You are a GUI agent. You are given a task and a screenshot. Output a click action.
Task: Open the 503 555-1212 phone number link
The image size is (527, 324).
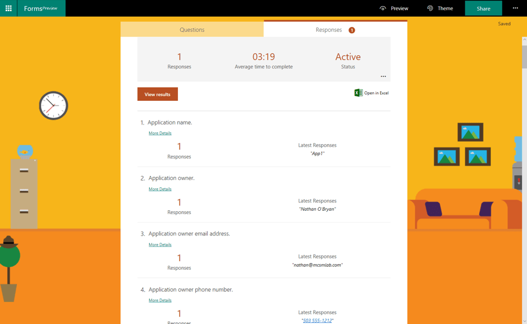tap(317, 320)
